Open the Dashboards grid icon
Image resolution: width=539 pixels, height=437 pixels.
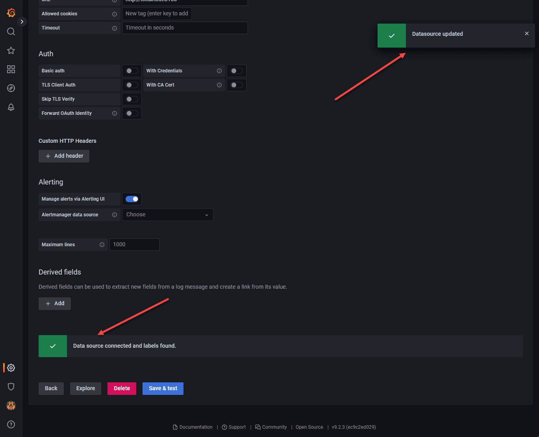(11, 69)
